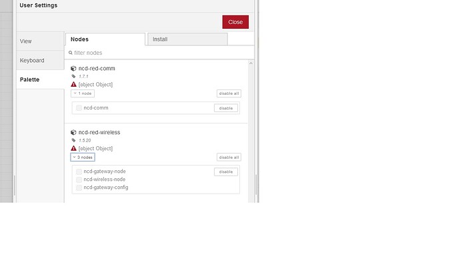This screenshot has width=460, height=259.
Task: Close the User Settings dialog
Action: click(x=235, y=22)
